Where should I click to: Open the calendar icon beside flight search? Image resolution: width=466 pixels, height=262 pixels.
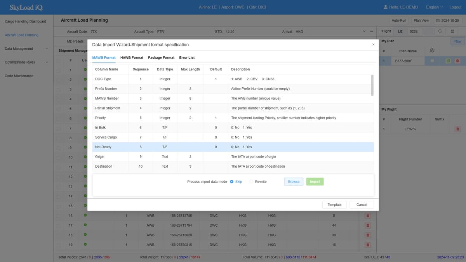point(452,31)
